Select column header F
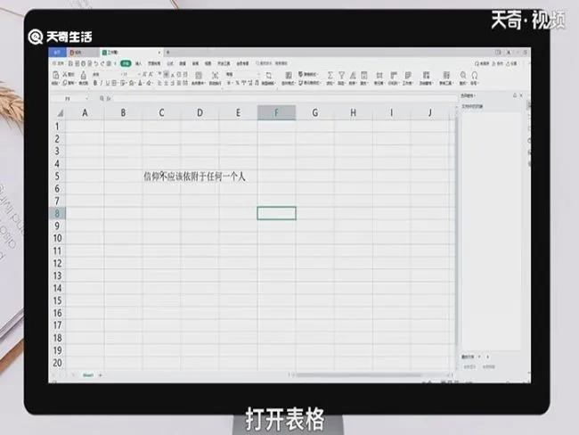The width and height of the screenshot is (579, 435). point(276,112)
